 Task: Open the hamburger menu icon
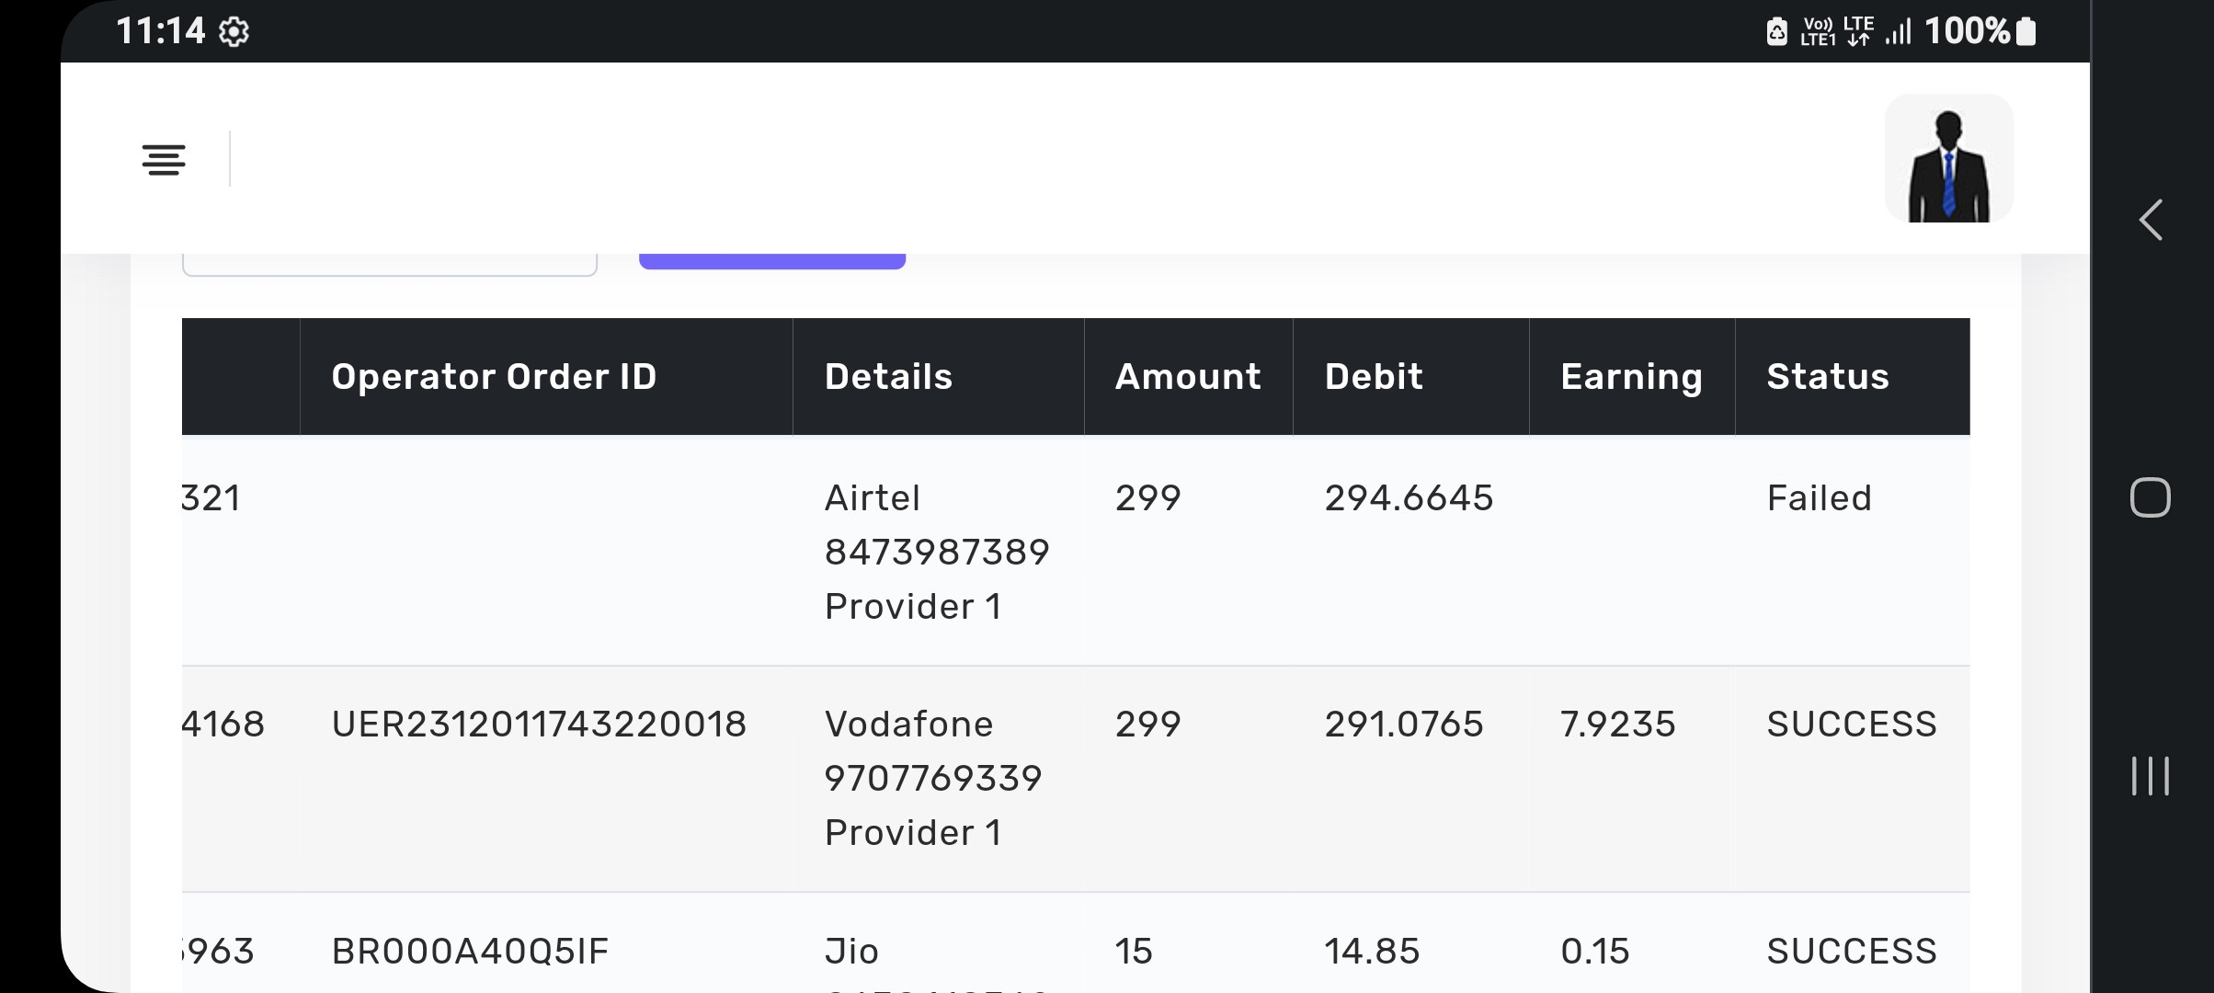(x=164, y=160)
